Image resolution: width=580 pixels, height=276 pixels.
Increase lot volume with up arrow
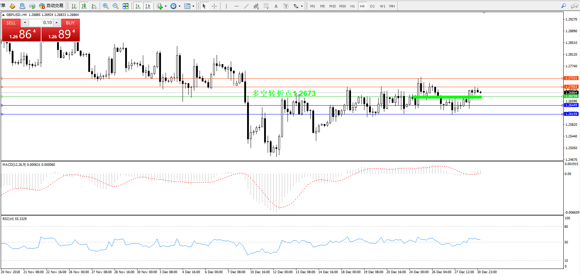[x=57, y=23]
